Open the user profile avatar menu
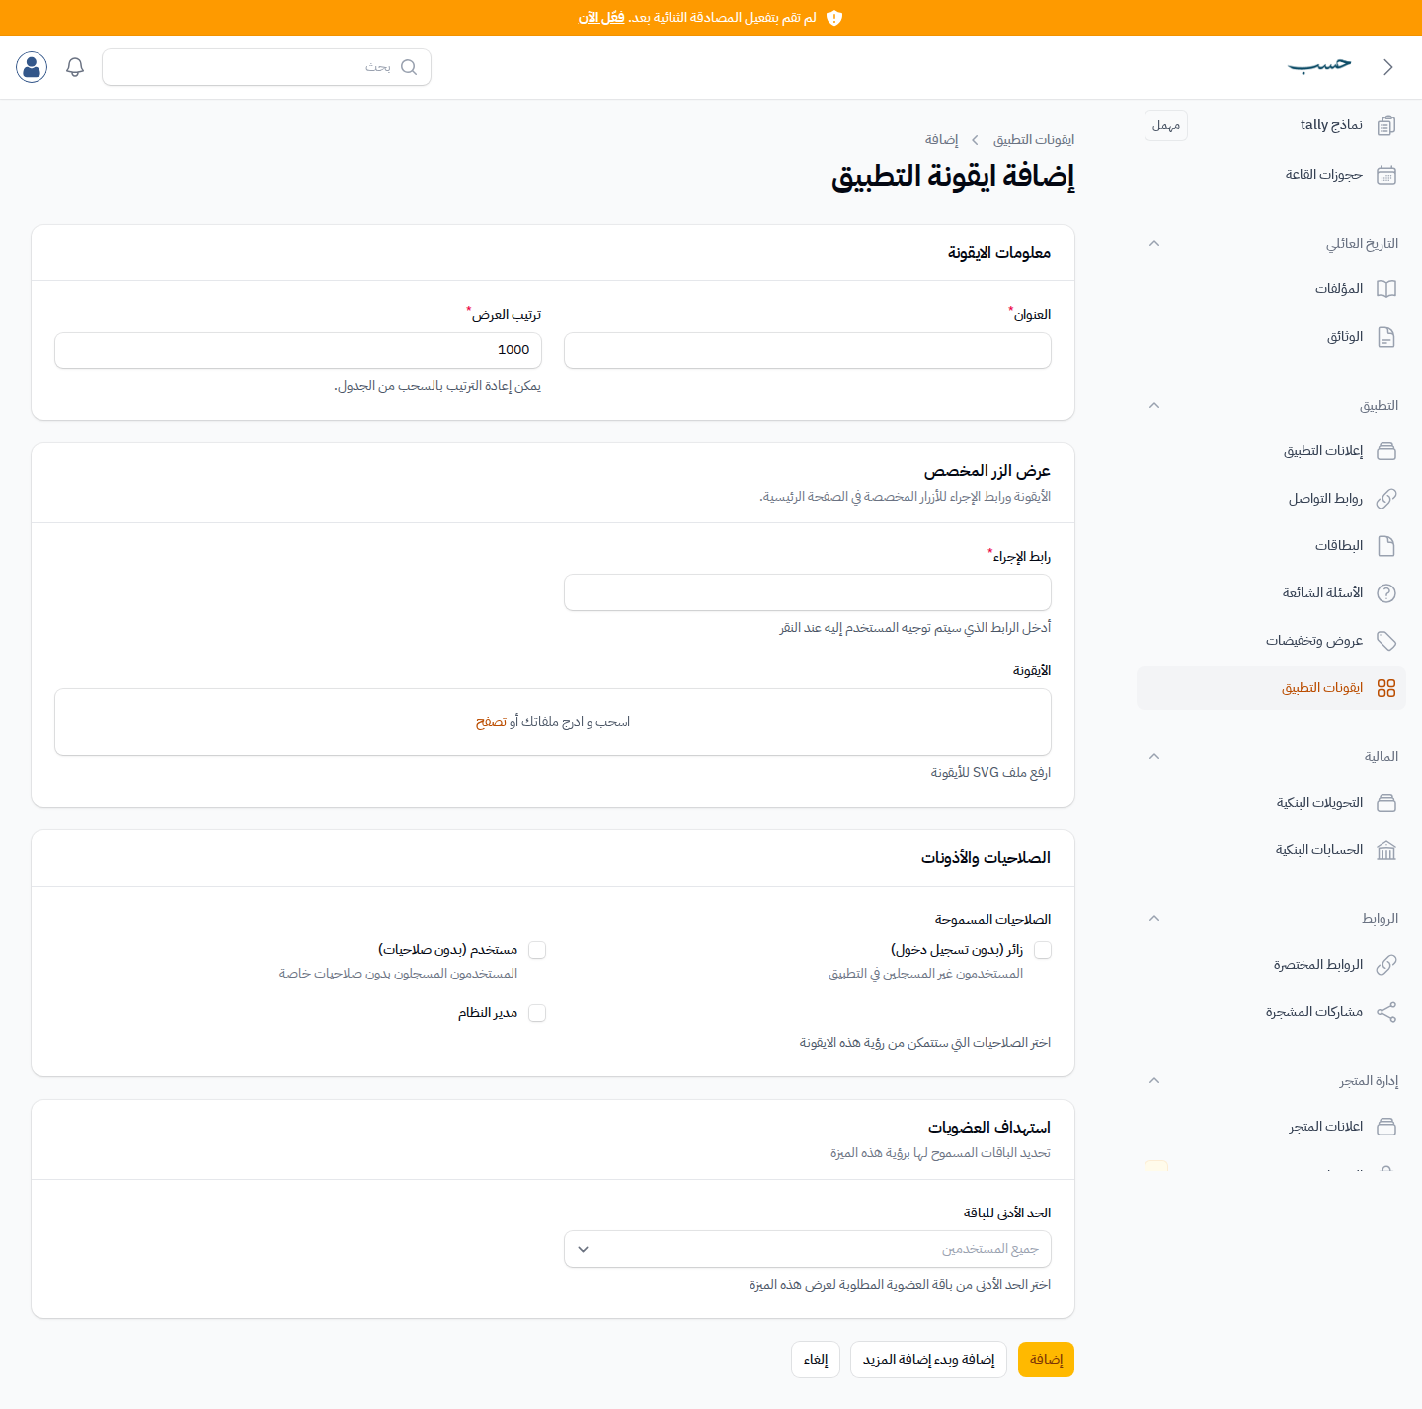This screenshot has height=1409, width=1422. [x=32, y=67]
